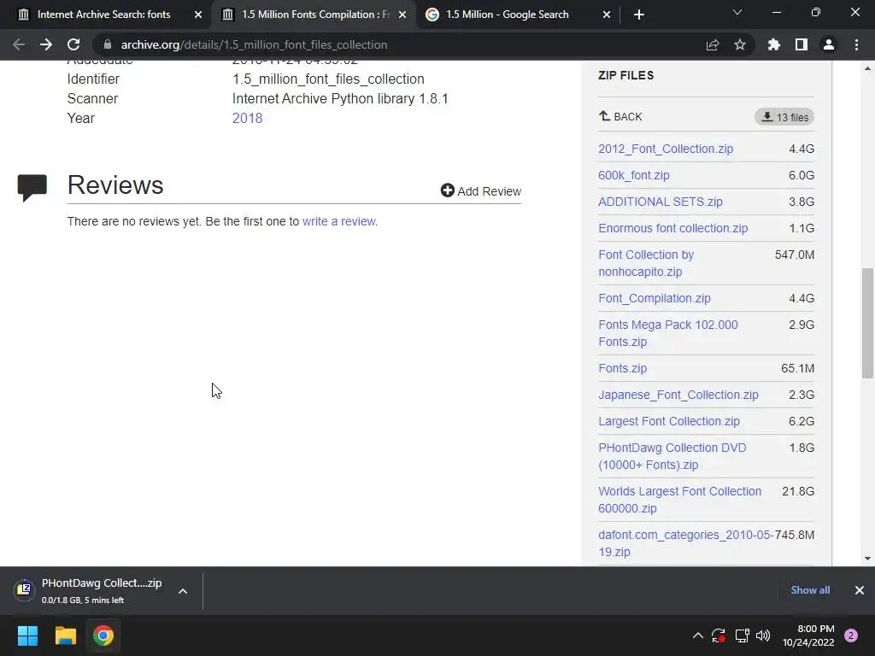The width and height of the screenshot is (875, 656).
Task: Download Enormous font collection.zip
Action: (673, 228)
